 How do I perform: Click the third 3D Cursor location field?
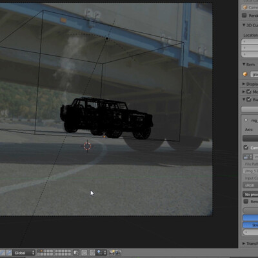pos(250,54)
